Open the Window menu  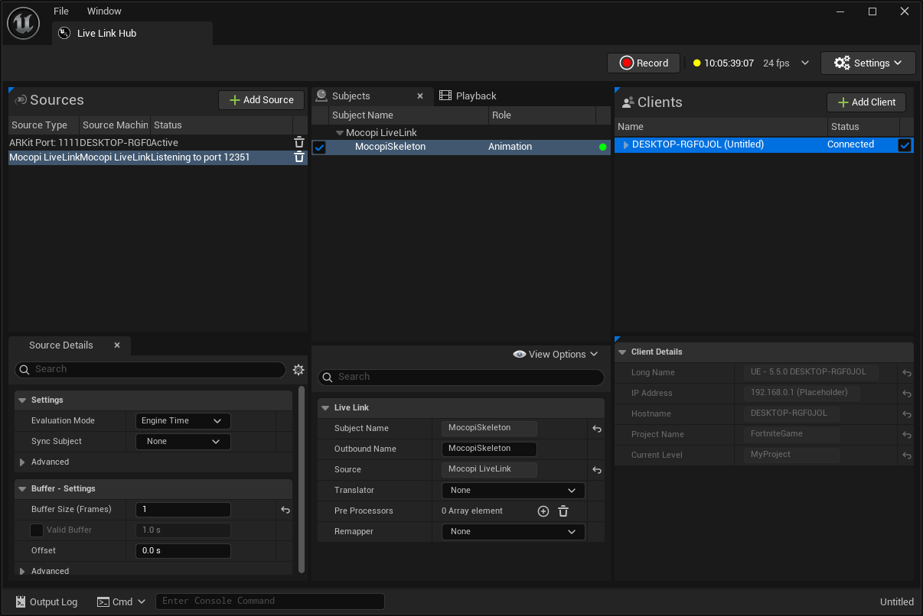click(x=104, y=11)
